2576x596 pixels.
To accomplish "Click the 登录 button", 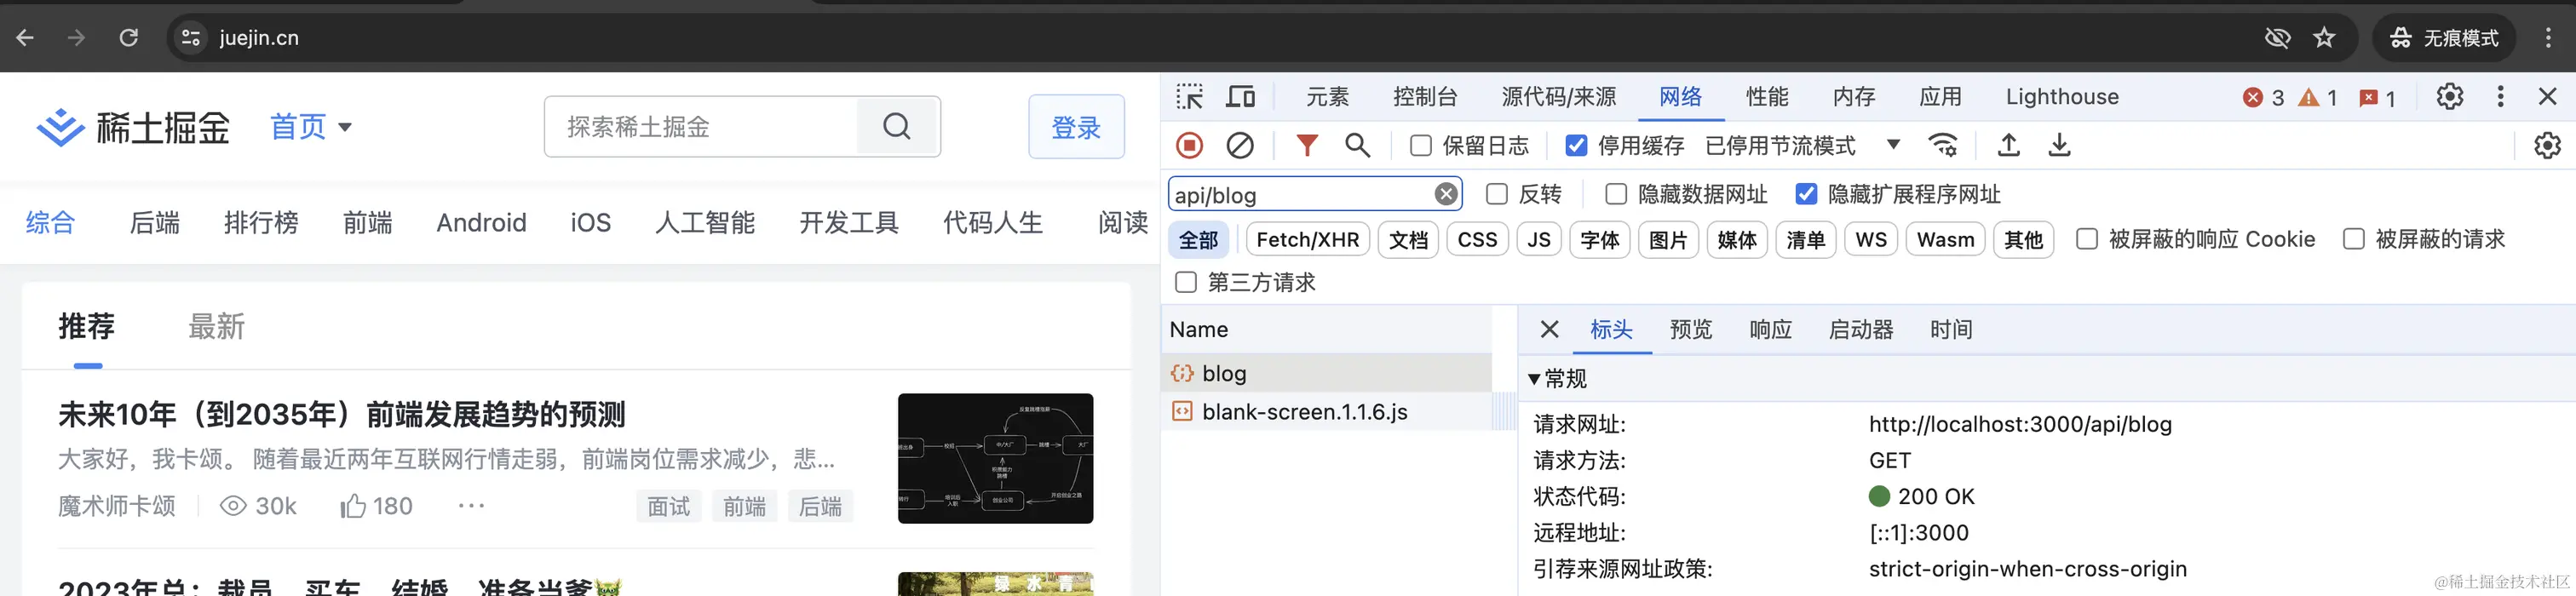I will coord(1076,127).
